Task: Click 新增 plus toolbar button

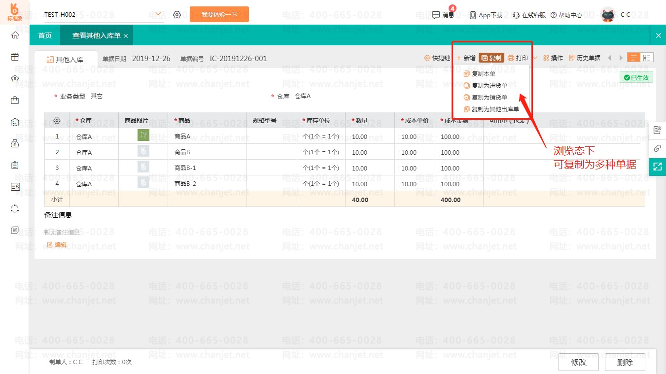Action: (466, 58)
